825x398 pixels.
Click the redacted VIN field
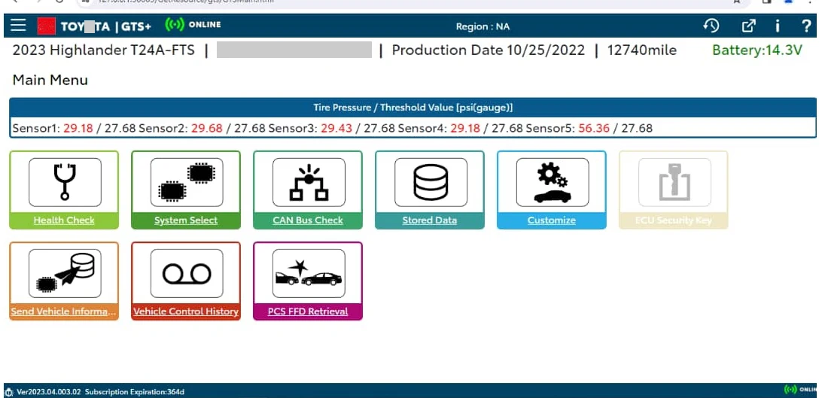pos(294,50)
